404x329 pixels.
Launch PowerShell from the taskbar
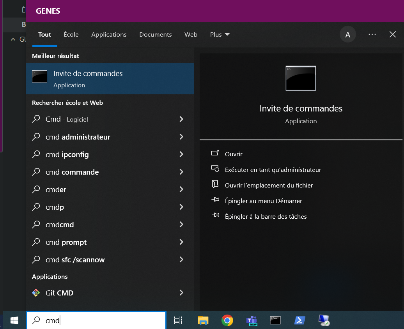click(x=299, y=320)
